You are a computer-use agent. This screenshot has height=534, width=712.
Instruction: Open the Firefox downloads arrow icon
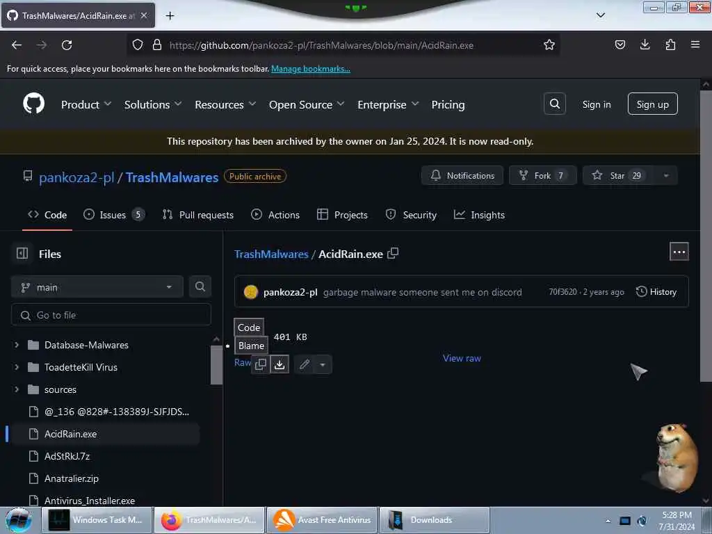(x=645, y=44)
